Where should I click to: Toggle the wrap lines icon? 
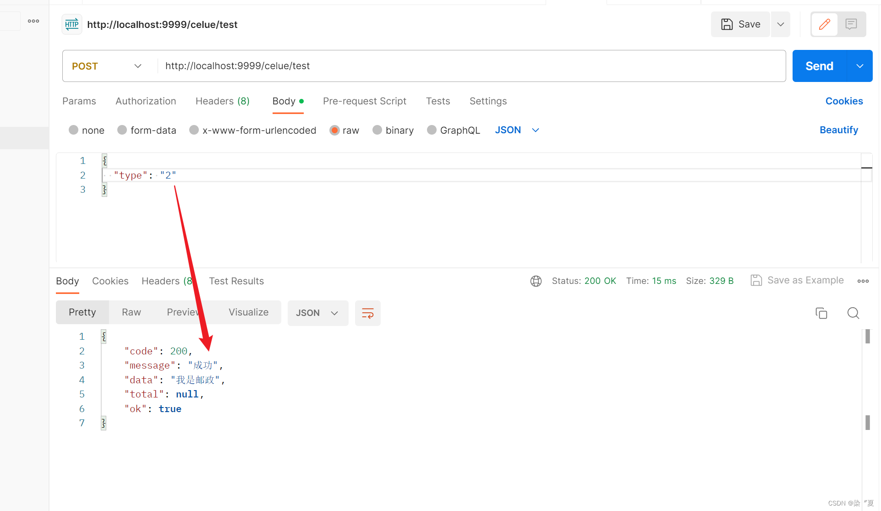tap(367, 313)
